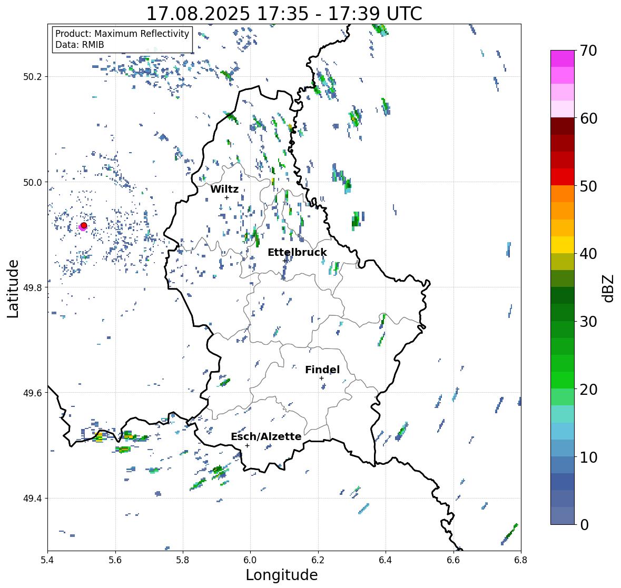
Task: Click the plus marker below the Esch/Alzette label
Action: tap(247, 445)
